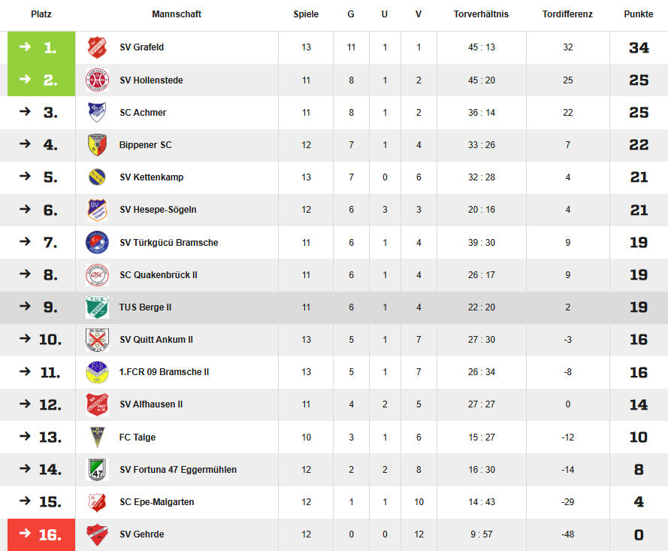Click the SV Grafeld club crest
Viewport: 668px width, 551px height.
97,47
